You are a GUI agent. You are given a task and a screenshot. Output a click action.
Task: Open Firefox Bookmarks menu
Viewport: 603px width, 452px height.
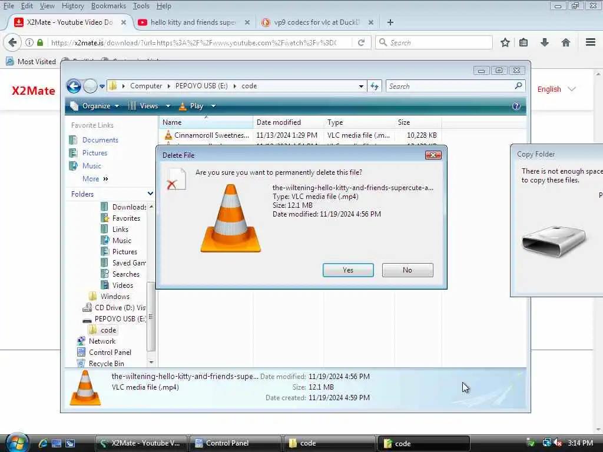tap(108, 6)
